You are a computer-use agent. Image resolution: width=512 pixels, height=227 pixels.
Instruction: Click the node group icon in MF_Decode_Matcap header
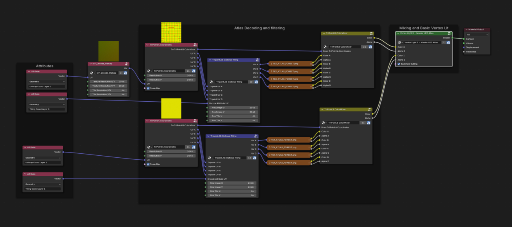(x=126, y=64)
